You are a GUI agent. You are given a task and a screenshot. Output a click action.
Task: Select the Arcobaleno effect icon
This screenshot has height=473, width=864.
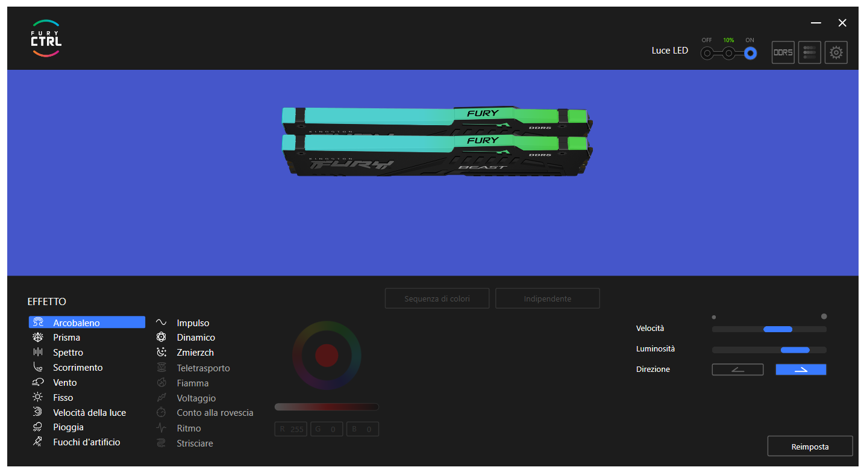point(38,323)
